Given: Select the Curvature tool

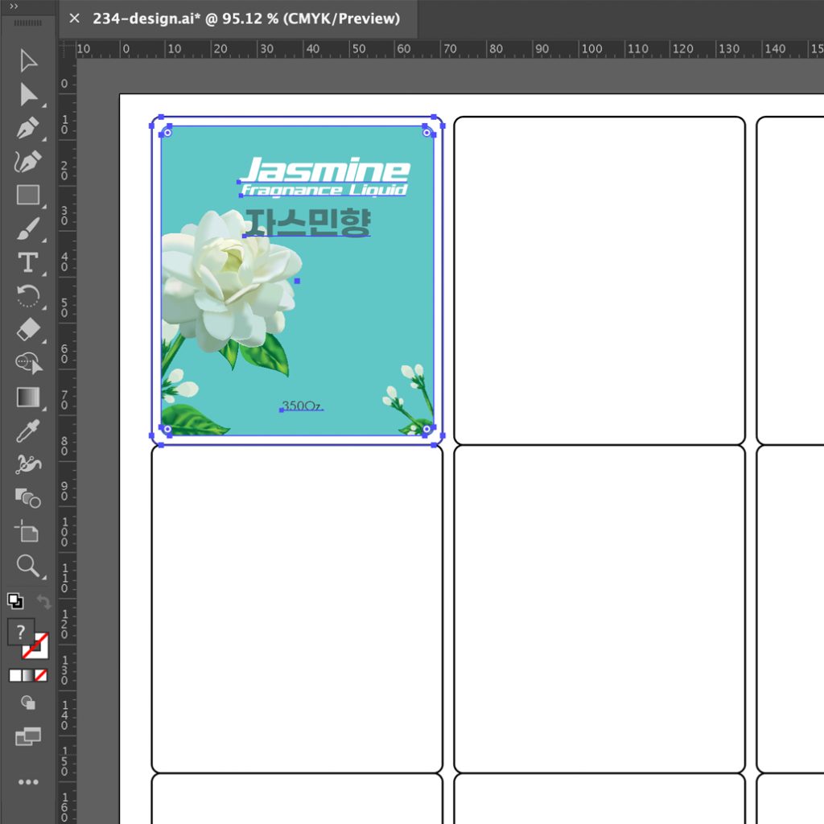Looking at the screenshot, I should coord(28,162).
